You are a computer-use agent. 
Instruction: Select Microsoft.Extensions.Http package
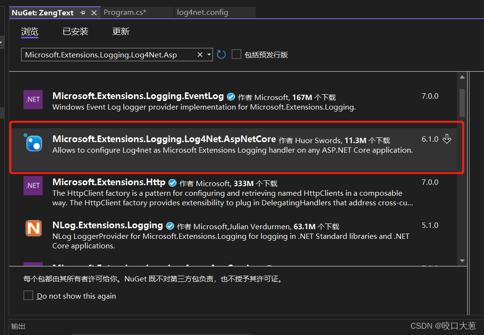109,182
